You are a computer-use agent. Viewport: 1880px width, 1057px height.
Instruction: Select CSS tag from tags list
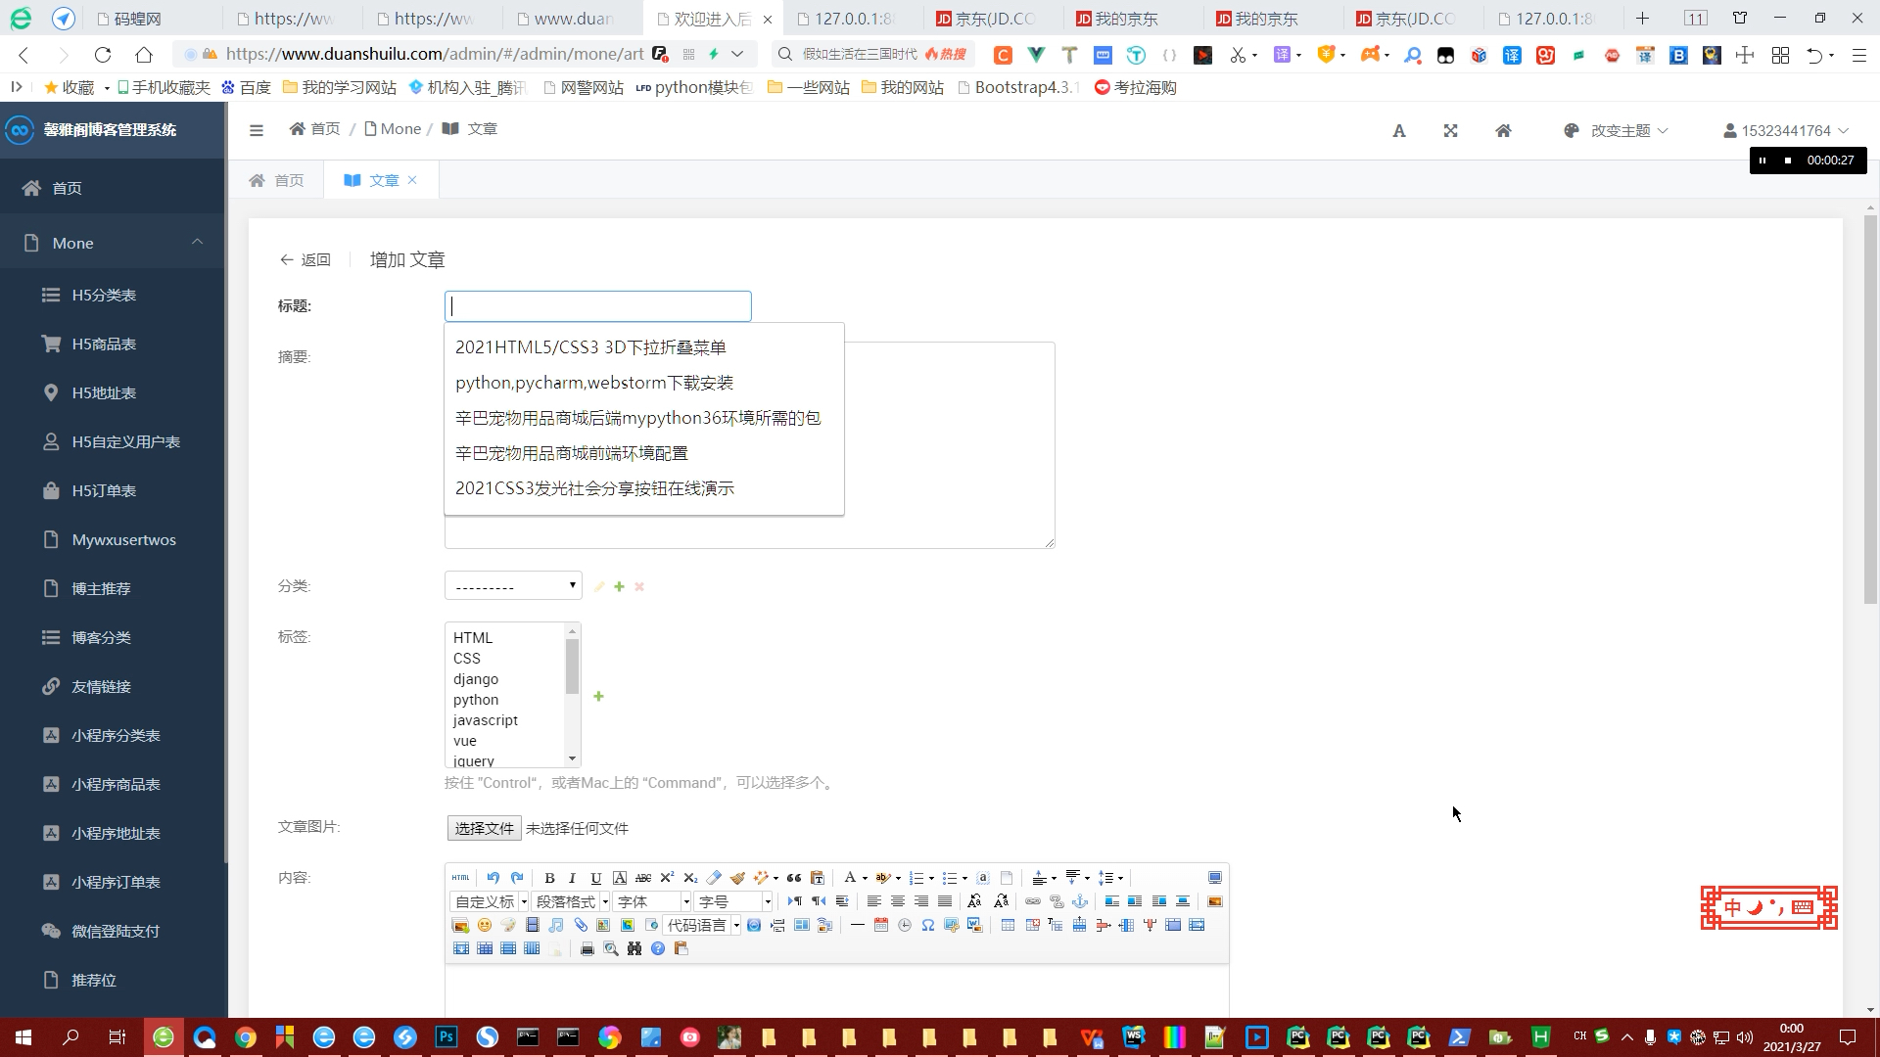[x=467, y=659]
